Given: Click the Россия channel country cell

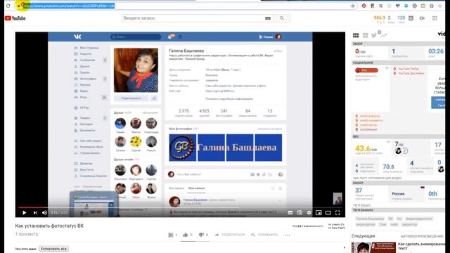Looking at the screenshot, I should click(399, 194).
